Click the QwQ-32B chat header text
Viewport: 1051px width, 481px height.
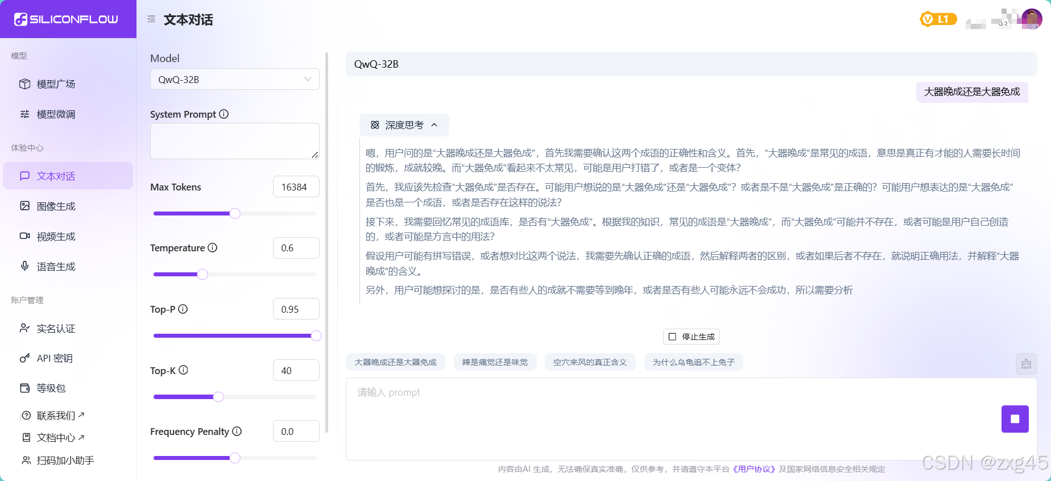pyautogui.click(x=376, y=64)
